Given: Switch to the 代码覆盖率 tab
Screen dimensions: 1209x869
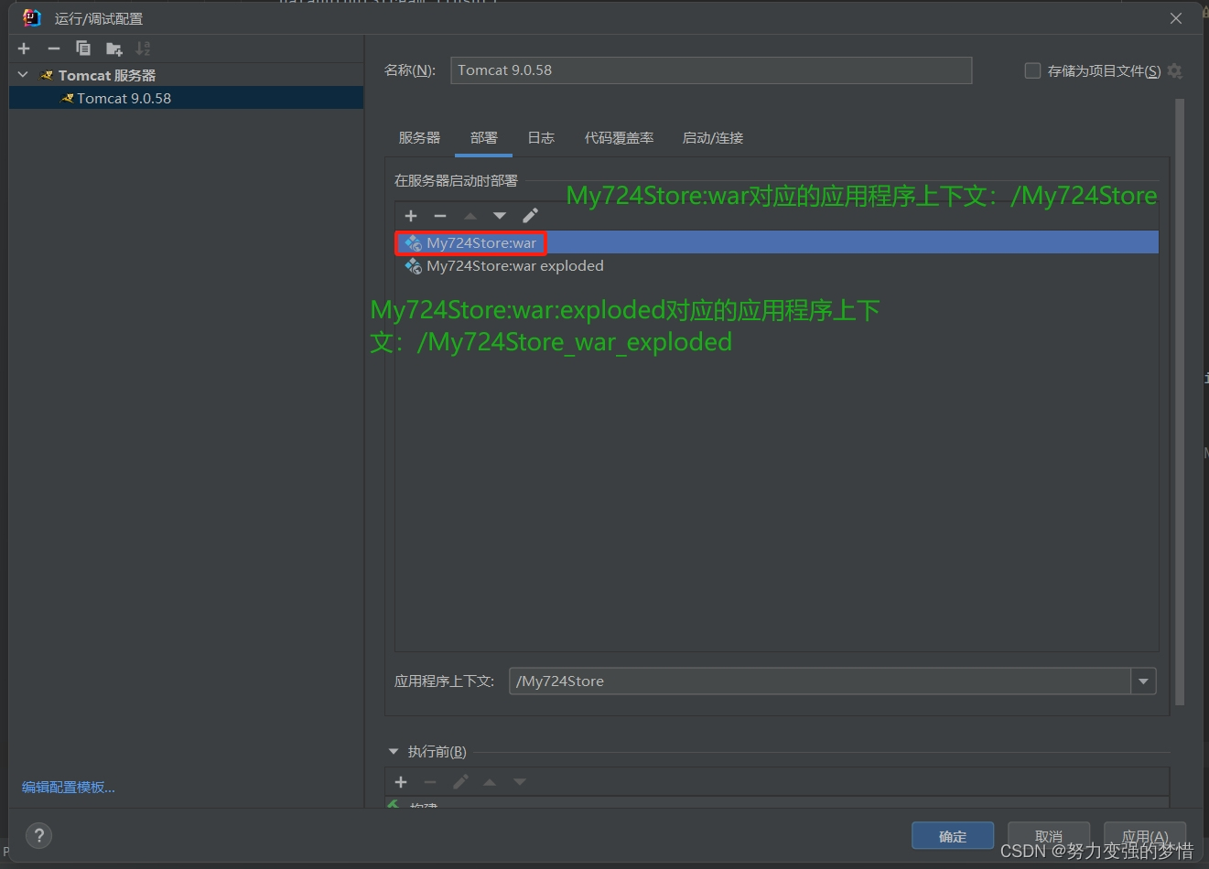Looking at the screenshot, I should 619,138.
